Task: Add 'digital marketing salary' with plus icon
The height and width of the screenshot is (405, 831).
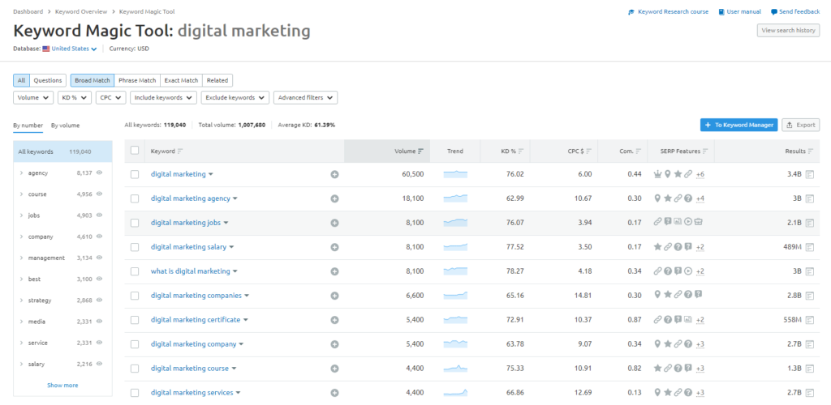Action: coord(334,247)
